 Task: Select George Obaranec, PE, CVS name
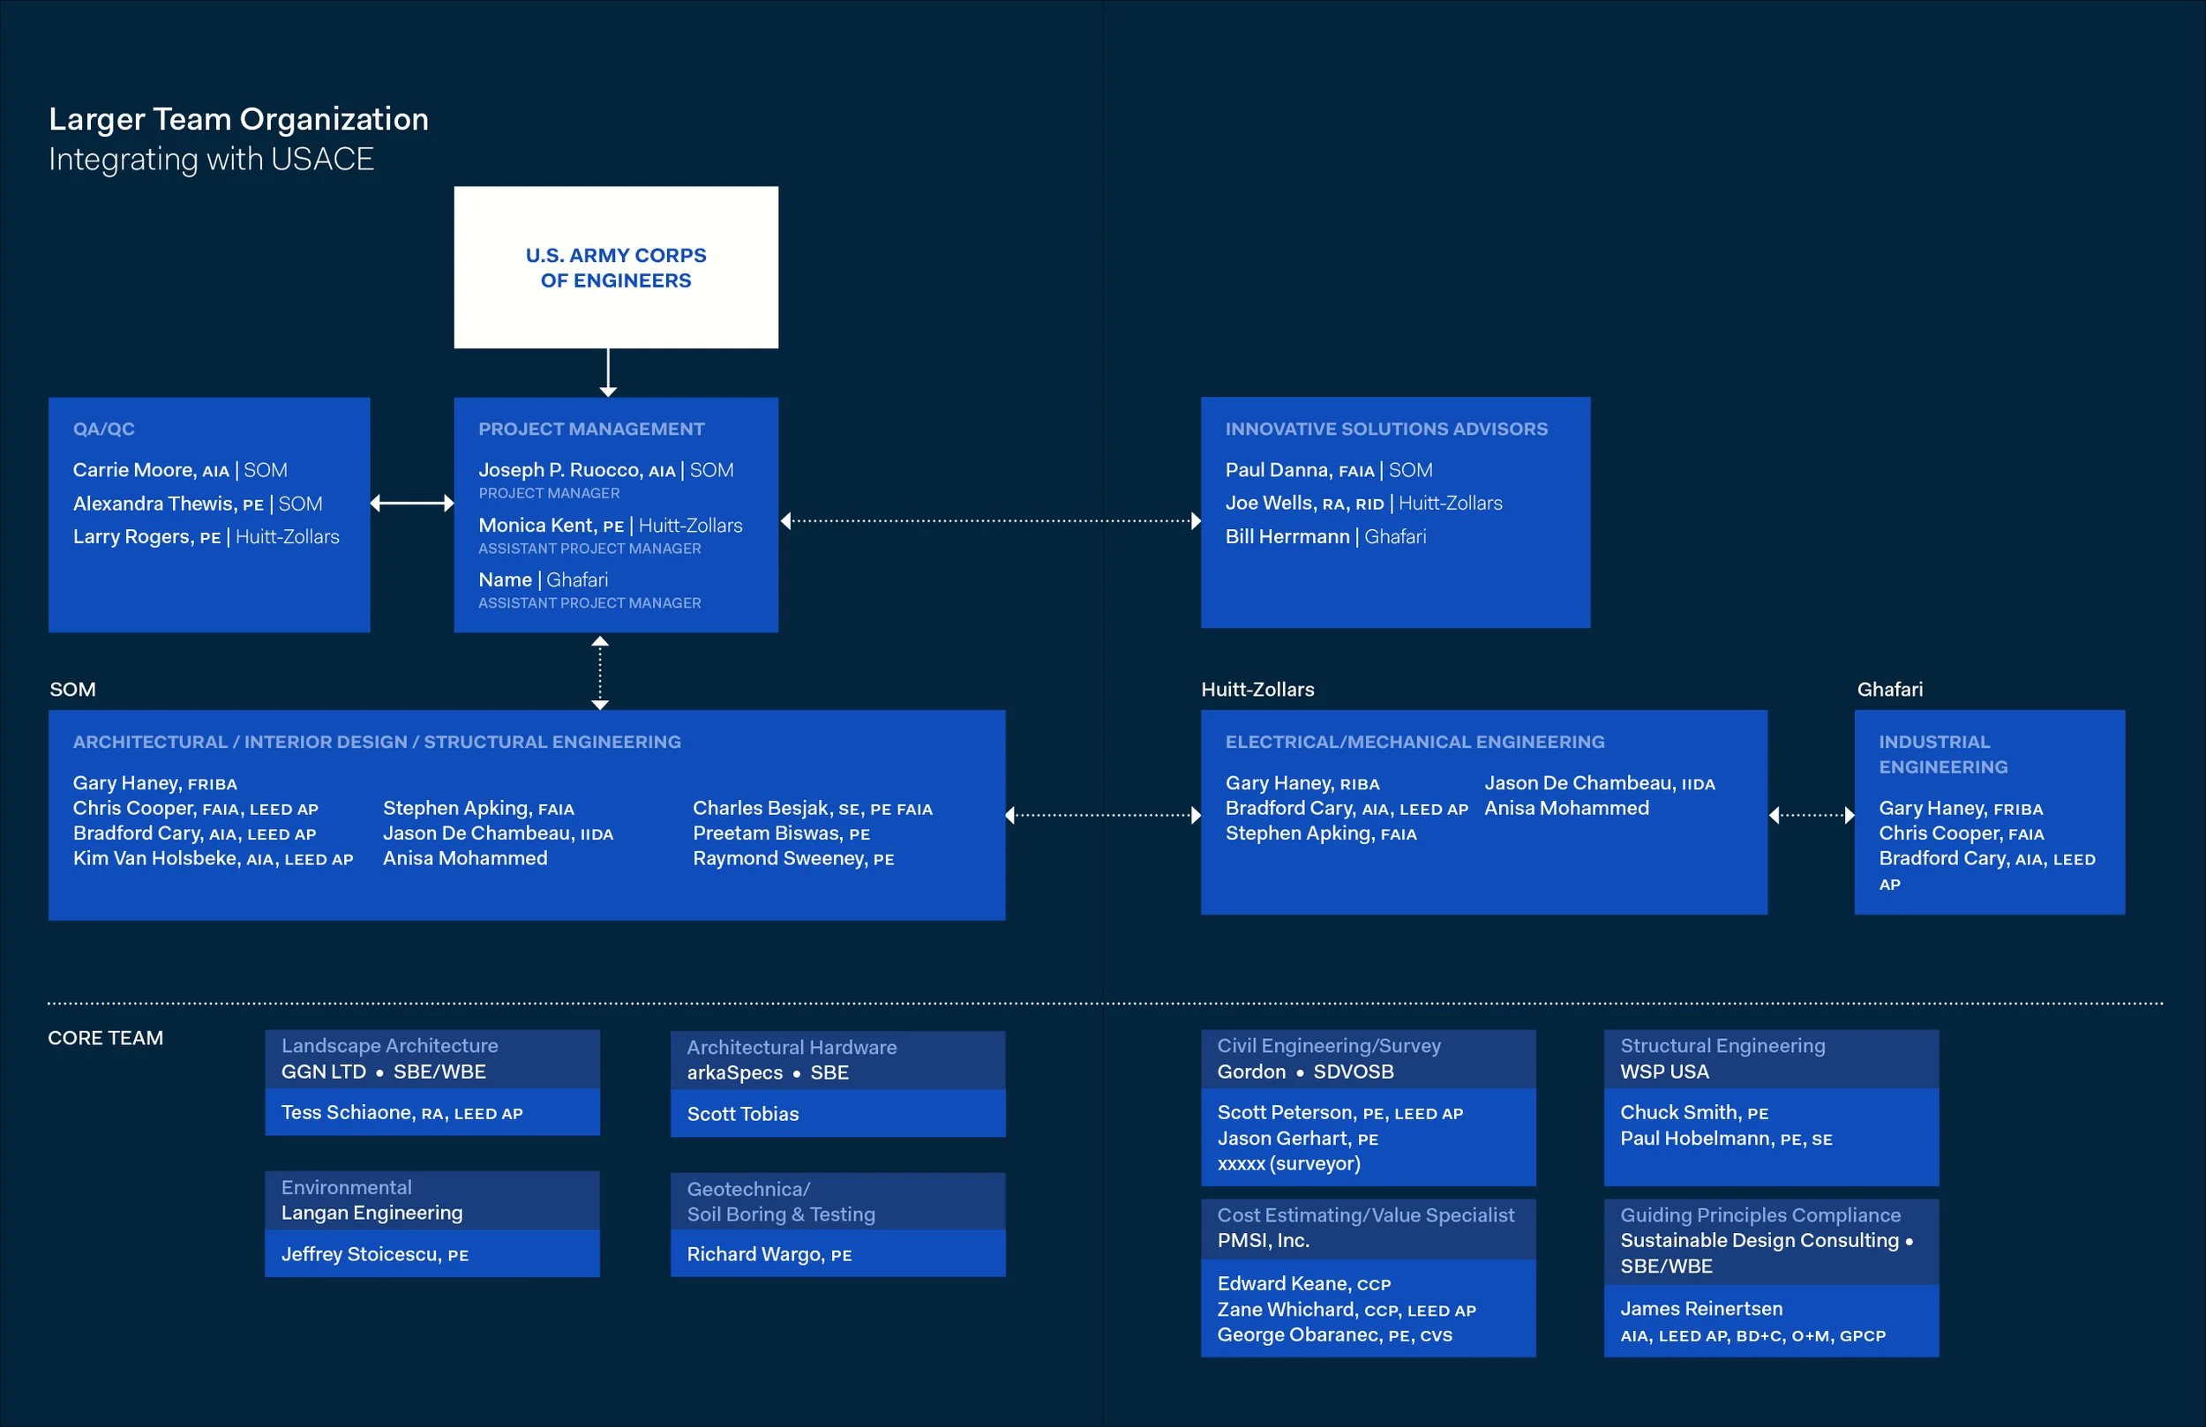[1335, 1335]
